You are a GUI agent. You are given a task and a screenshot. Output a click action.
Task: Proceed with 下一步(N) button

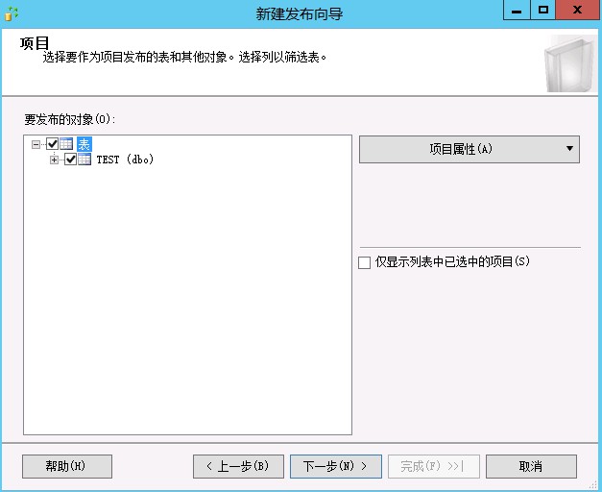[336, 466]
